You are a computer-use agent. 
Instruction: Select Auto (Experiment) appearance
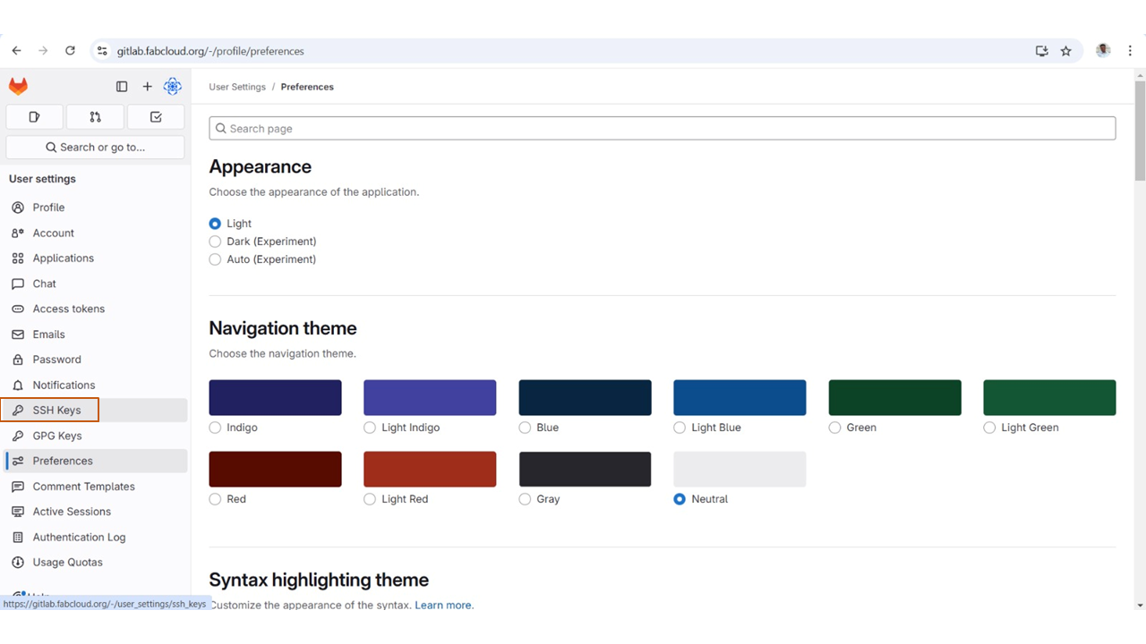(215, 259)
